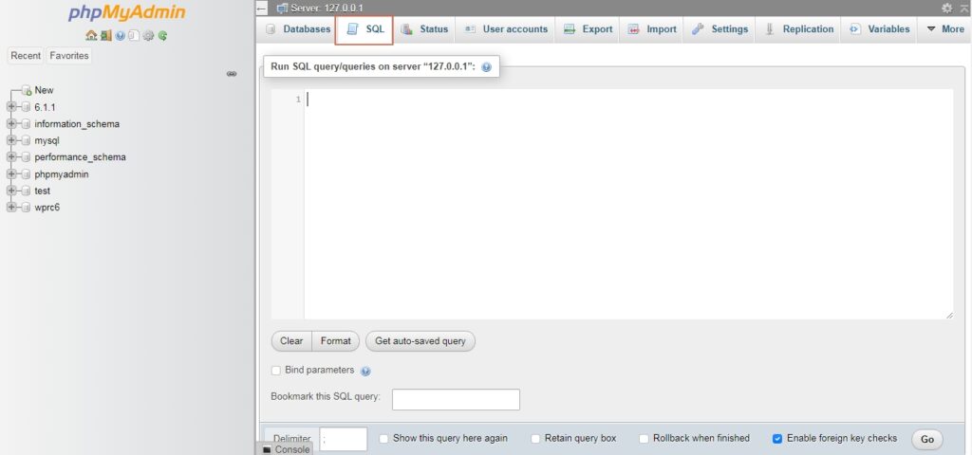Click the Home icon under the phpMyAdmin logo

(x=91, y=36)
